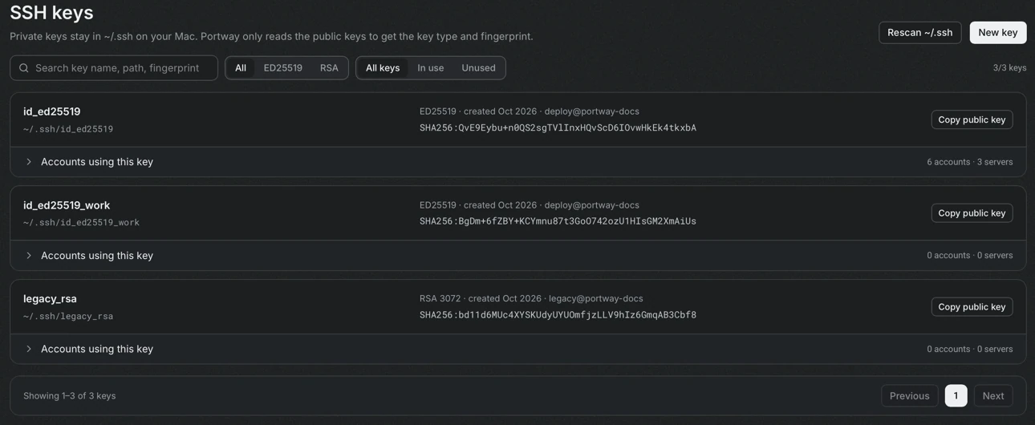Image resolution: width=1035 pixels, height=425 pixels.
Task: Filter keys by ED25519 type
Action: tap(283, 68)
